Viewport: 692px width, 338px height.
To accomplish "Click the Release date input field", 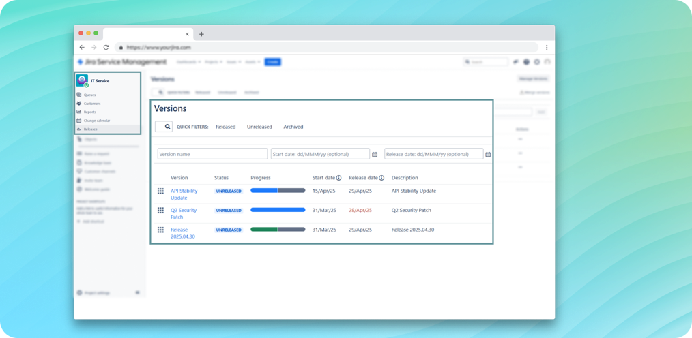I will point(434,154).
